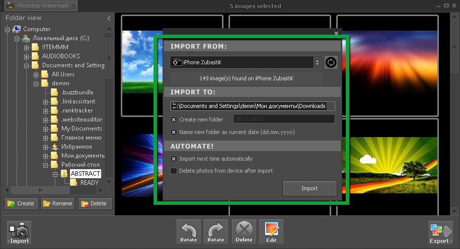Click the Избранное star folder icon
The image size is (460, 249).
coord(54,147)
